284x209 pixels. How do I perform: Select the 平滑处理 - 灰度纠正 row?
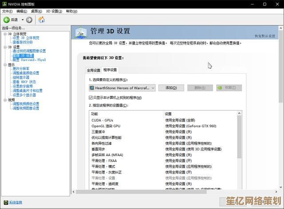pos(163,173)
